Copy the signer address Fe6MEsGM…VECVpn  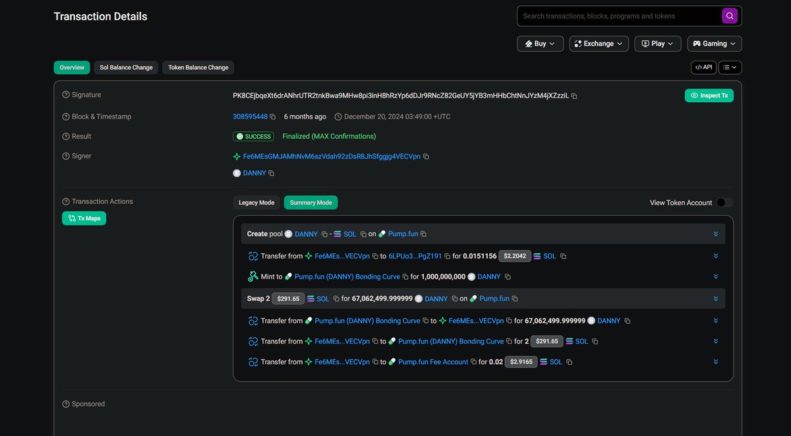(x=426, y=156)
